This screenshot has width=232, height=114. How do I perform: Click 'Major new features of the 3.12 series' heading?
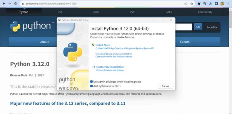[x=68, y=103]
